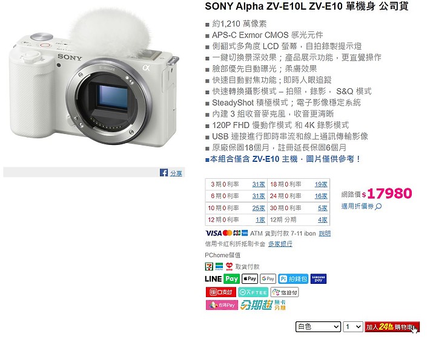The height and width of the screenshot is (337, 436).
Task: Click the Google Pay icon
Action: (268, 279)
